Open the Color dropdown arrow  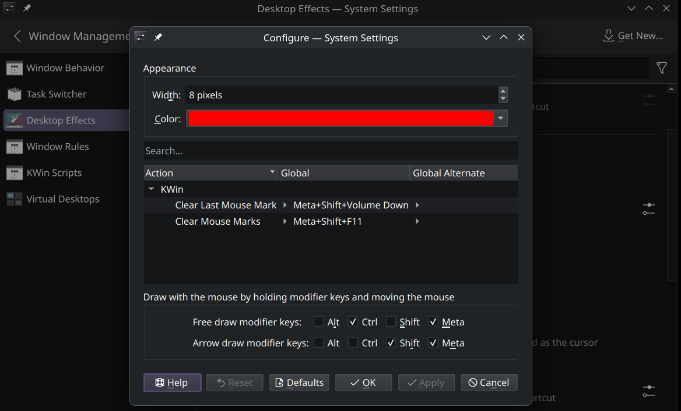[501, 118]
